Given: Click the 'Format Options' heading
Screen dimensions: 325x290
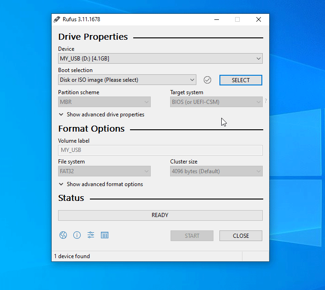Looking at the screenshot, I should (91, 129).
